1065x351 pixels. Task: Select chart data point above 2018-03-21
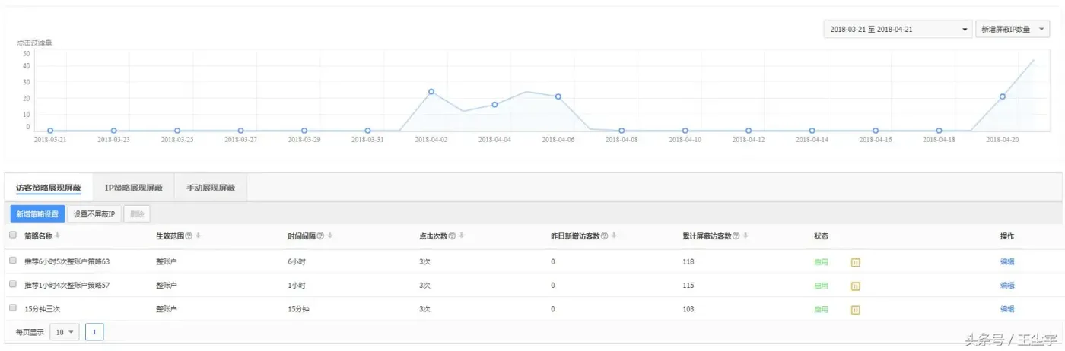click(50, 131)
